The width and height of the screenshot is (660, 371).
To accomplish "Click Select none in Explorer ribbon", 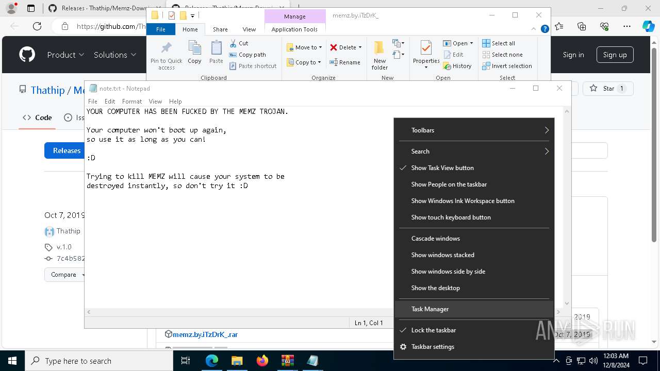I will (x=502, y=55).
